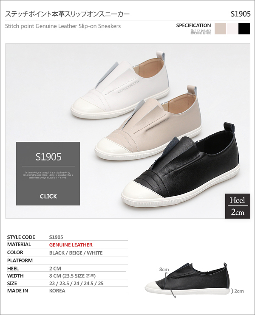Choose the black color swatch

coord(244,28)
